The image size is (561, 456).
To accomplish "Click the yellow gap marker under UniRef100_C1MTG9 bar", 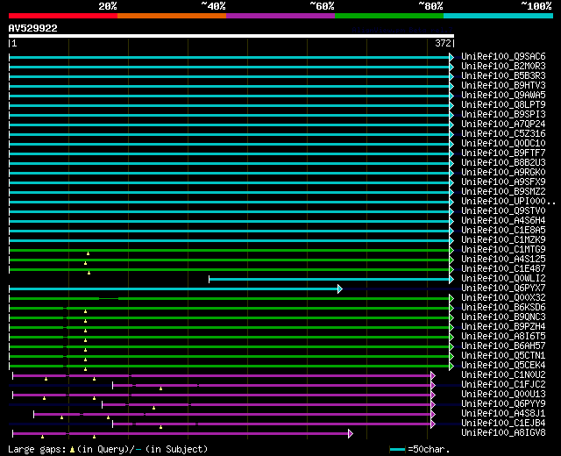I will (88, 253).
